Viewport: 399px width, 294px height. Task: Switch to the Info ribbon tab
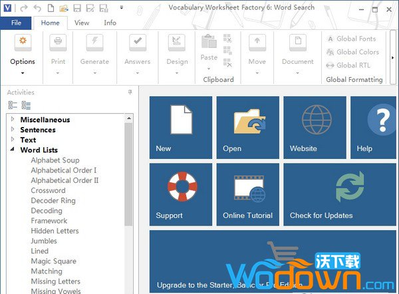[x=110, y=23]
